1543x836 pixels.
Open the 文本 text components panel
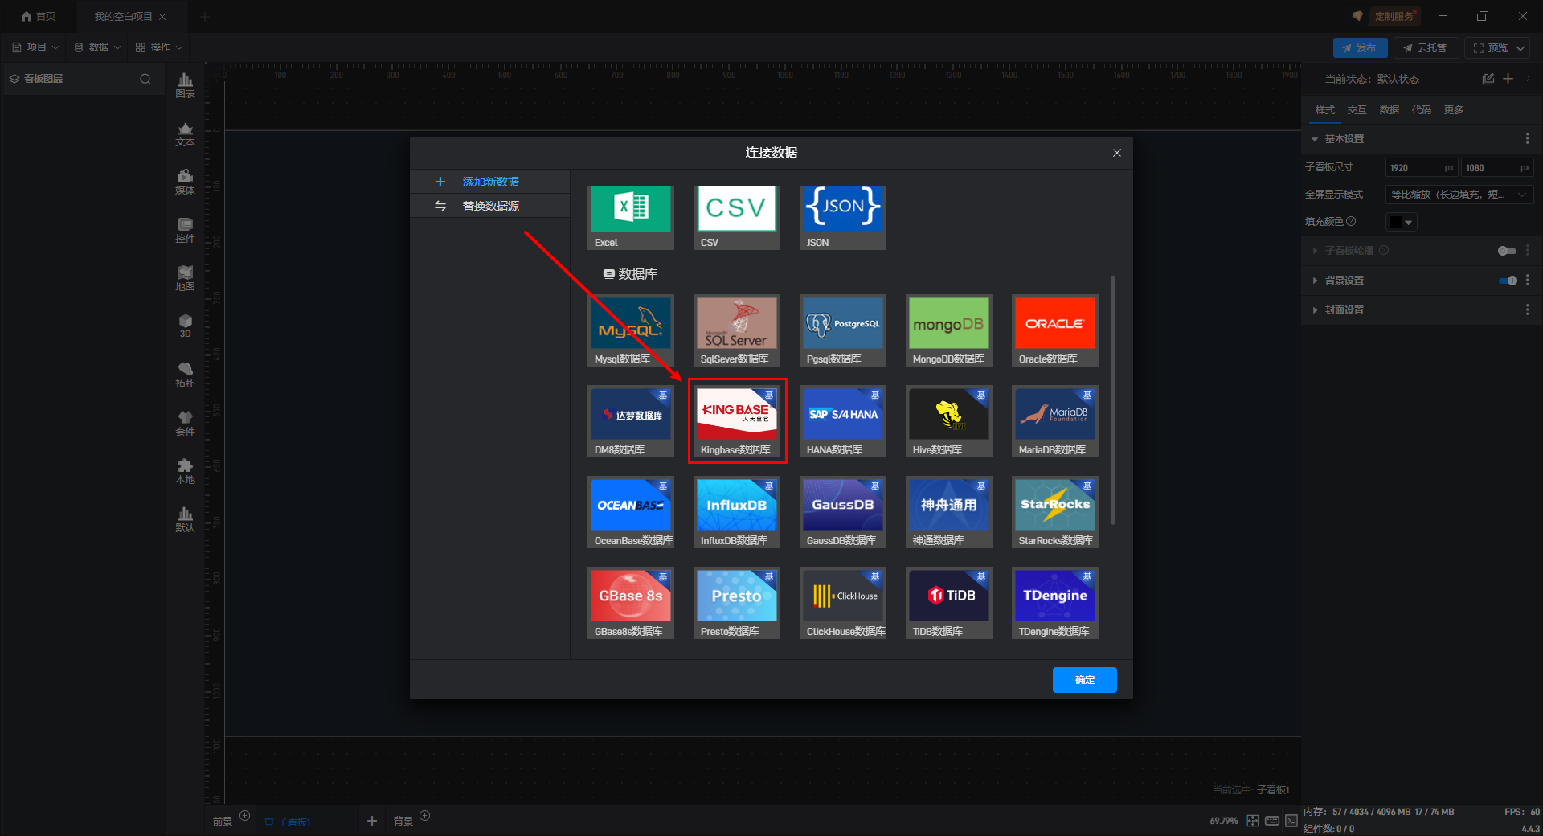pos(185,133)
